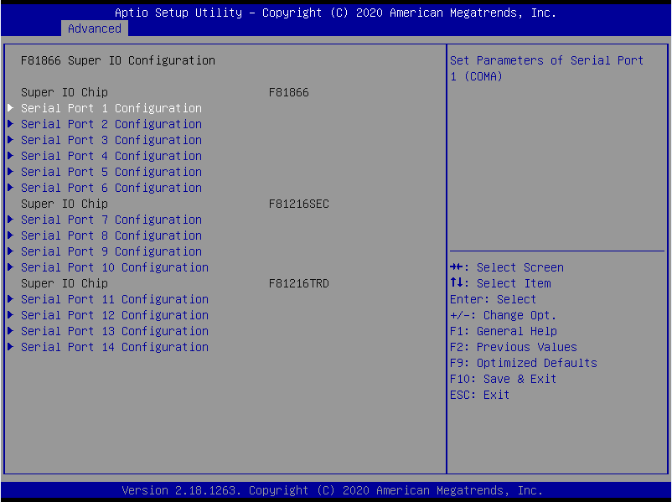The height and width of the screenshot is (502, 672).
Task: Click the F81216TRD chip value
Action: coord(298,283)
